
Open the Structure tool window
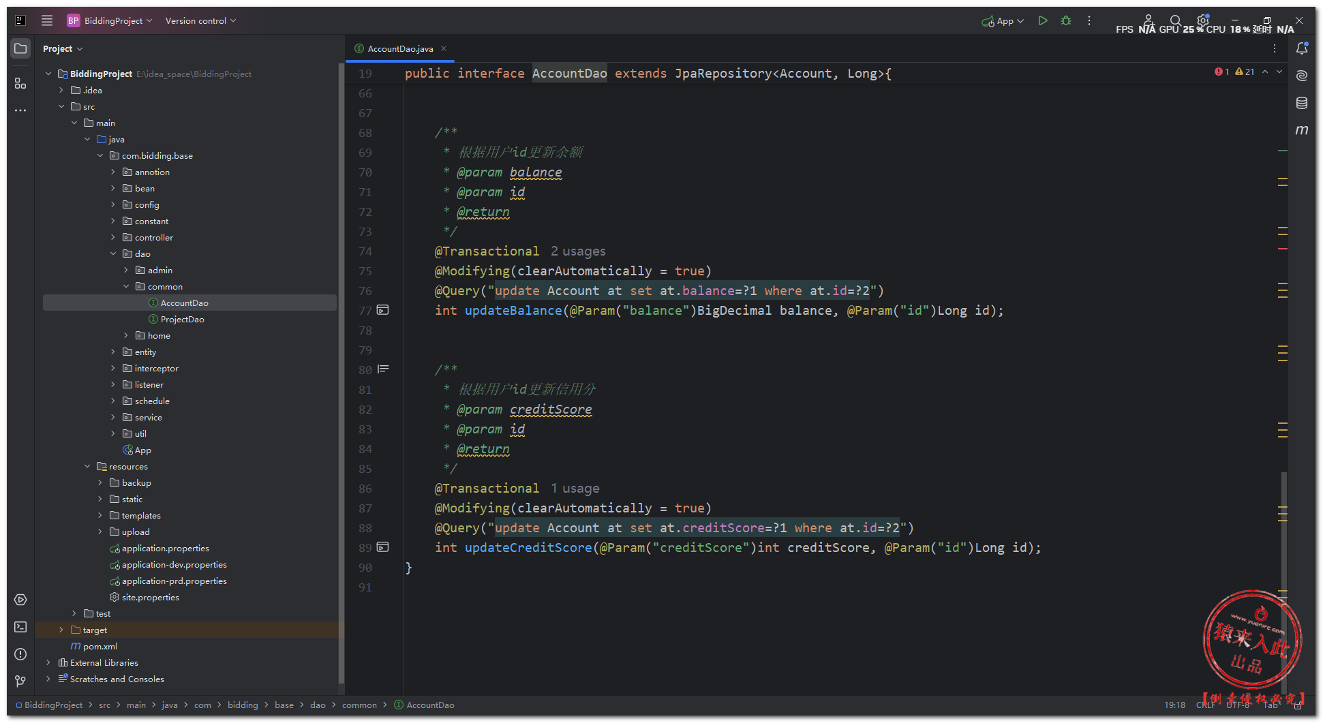tap(20, 83)
